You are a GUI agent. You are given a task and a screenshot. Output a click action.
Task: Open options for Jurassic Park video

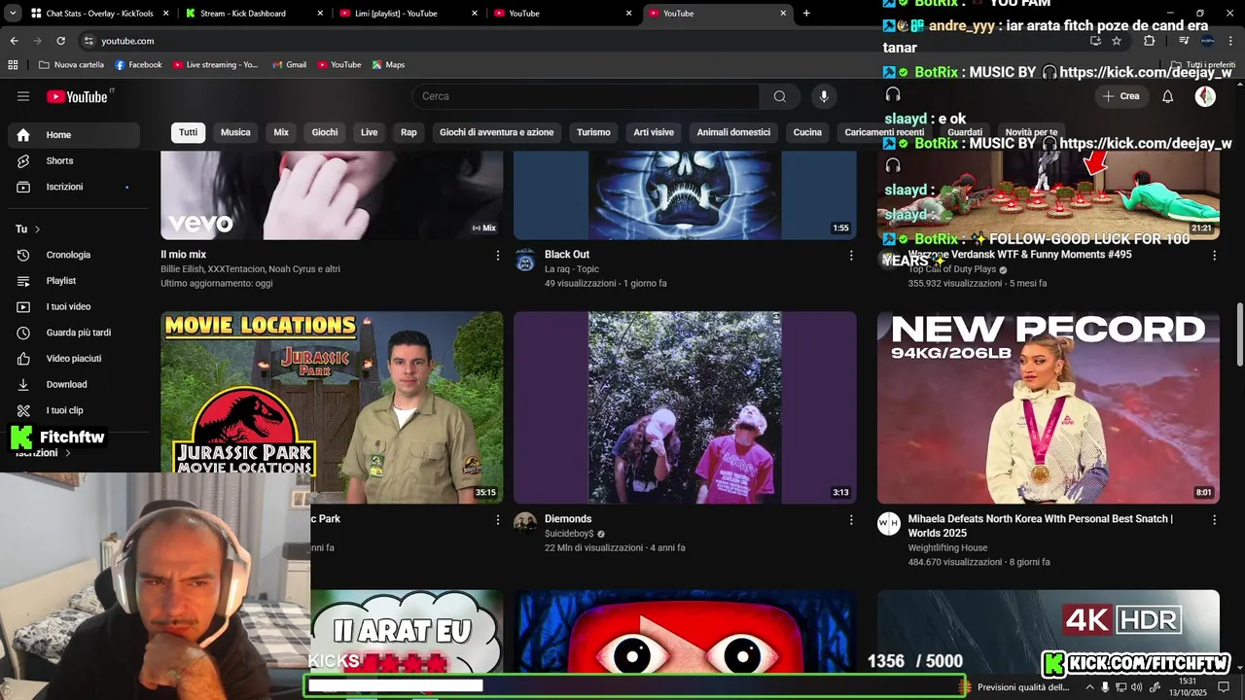click(x=498, y=520)
